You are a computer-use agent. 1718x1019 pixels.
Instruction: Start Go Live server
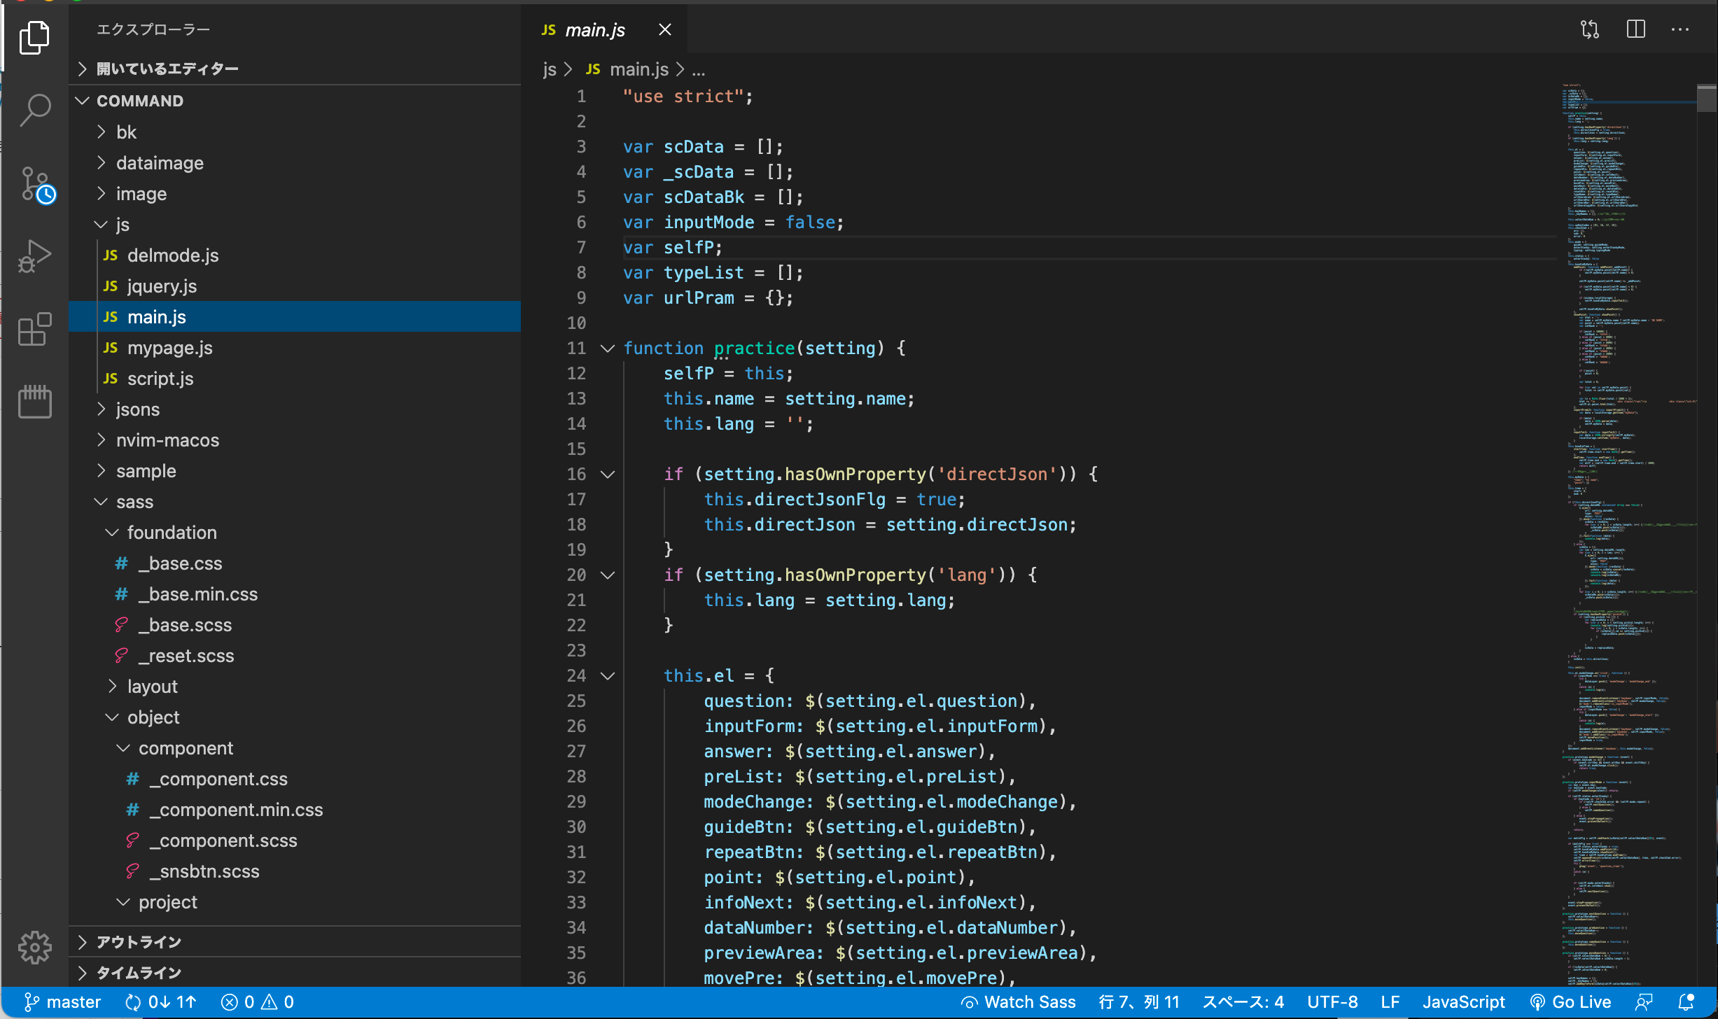1570,1002
